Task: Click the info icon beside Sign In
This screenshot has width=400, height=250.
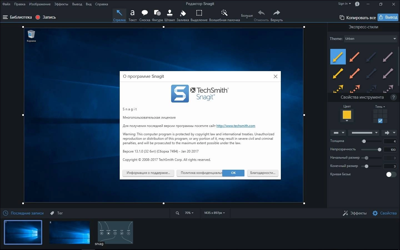Action: click(357, 4)
